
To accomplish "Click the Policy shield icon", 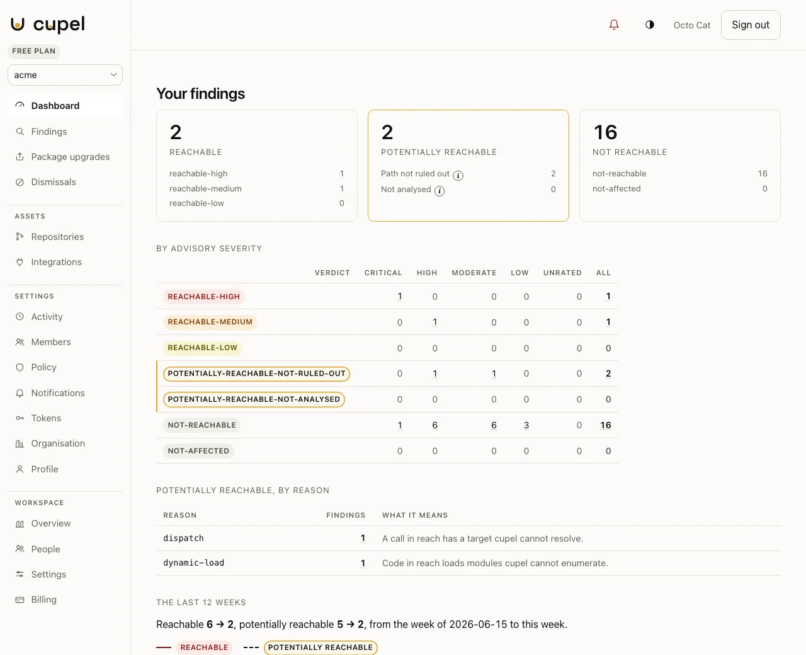I will [x=20, y=367].
